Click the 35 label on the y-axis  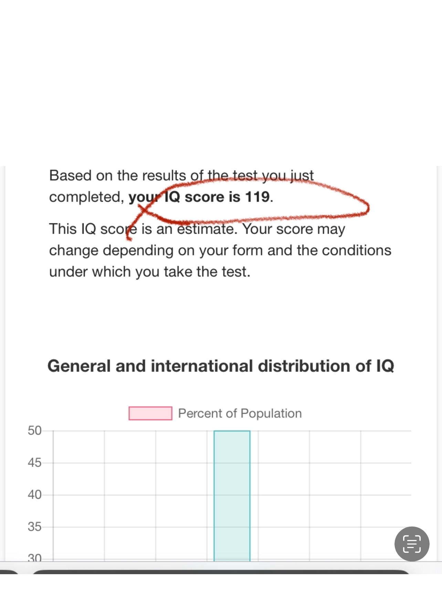coord(34,527)
